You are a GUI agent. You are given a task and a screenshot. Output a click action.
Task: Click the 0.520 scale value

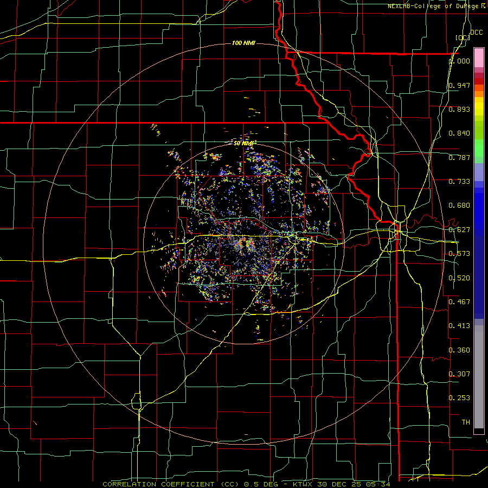(x=459, y=278)
